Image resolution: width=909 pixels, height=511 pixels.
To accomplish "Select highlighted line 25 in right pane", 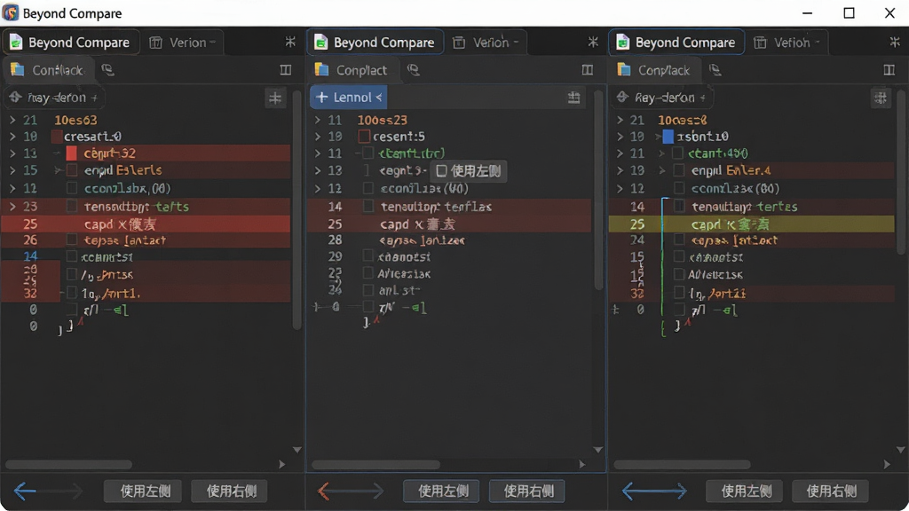I will click(751, 224).
